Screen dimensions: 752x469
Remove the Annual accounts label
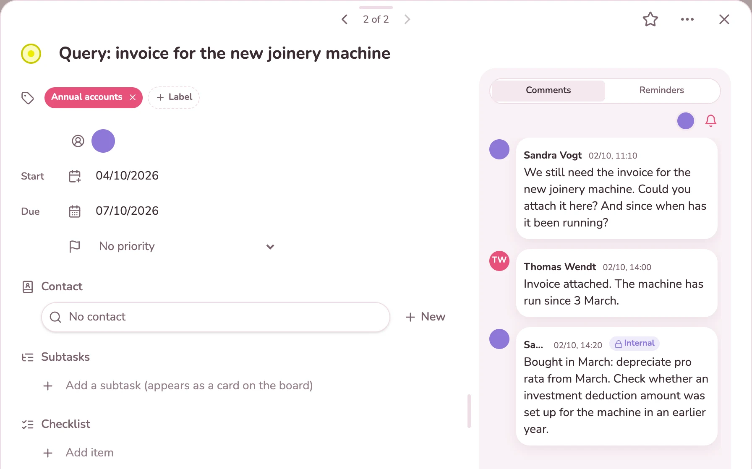(133, 97)
